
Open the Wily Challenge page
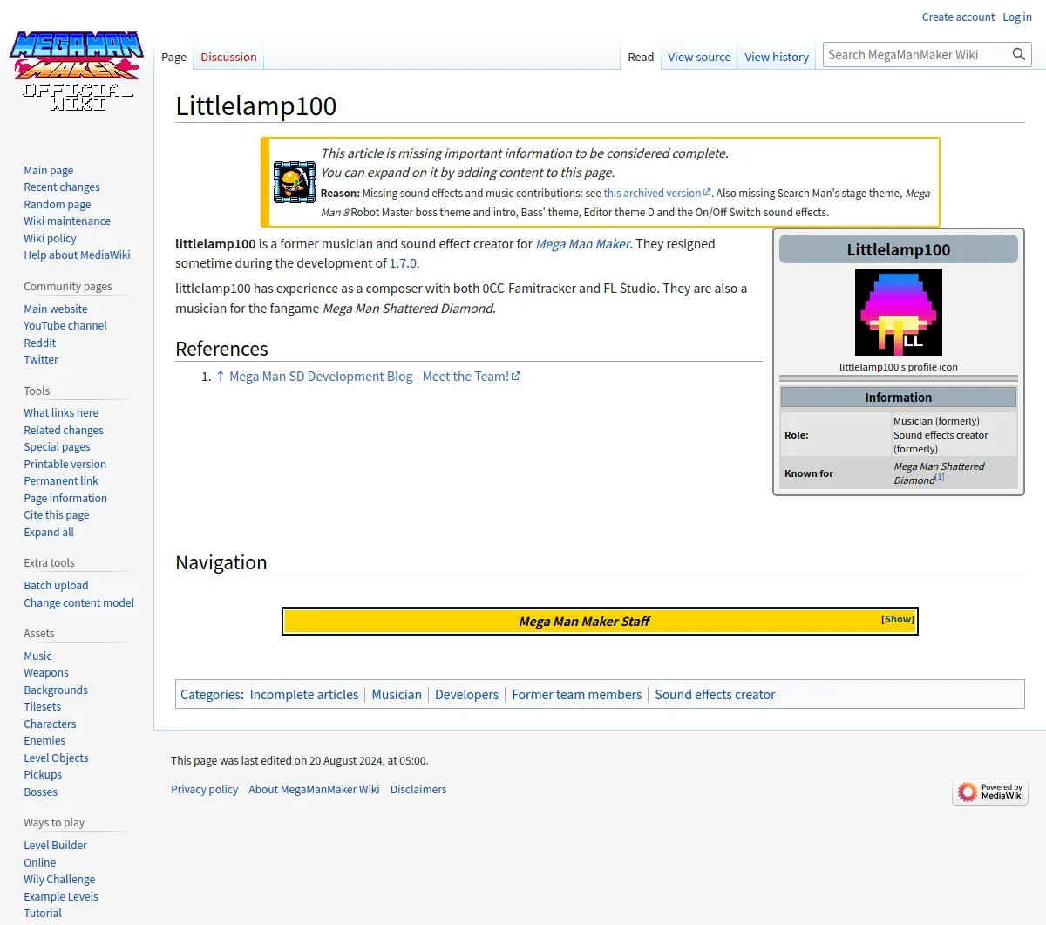point(59,879)
